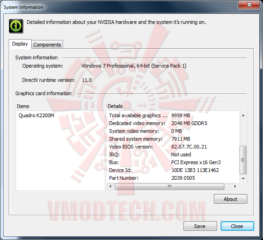Click the horizontal scroll right arrow
This screenshot has width=263, height=240.
click(x=235, y=186)
